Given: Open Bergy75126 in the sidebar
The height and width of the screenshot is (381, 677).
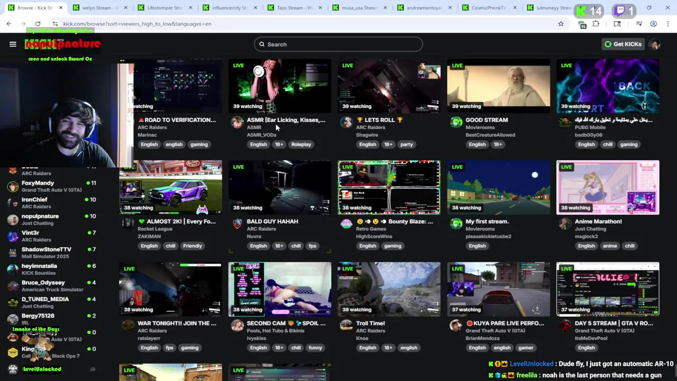Looking at the screenshot, I should coord(52,319).
